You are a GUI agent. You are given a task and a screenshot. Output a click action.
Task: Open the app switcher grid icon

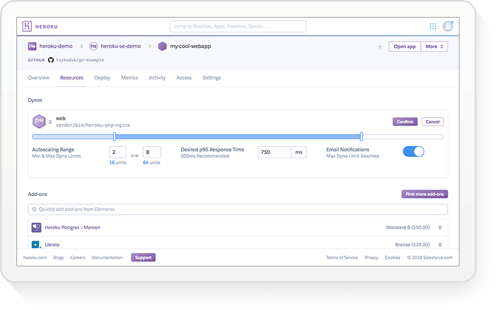433,26
